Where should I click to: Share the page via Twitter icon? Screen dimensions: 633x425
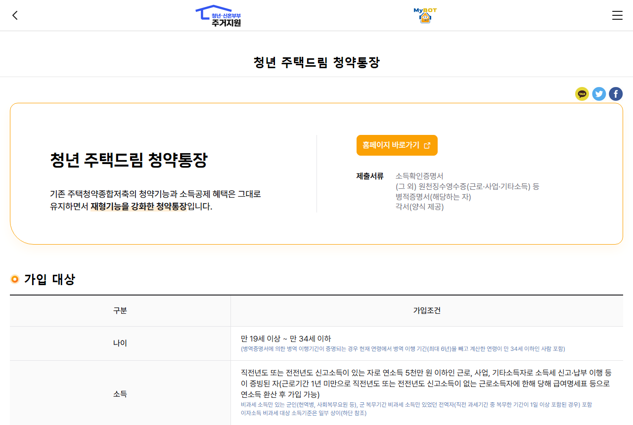click(599, 94)
